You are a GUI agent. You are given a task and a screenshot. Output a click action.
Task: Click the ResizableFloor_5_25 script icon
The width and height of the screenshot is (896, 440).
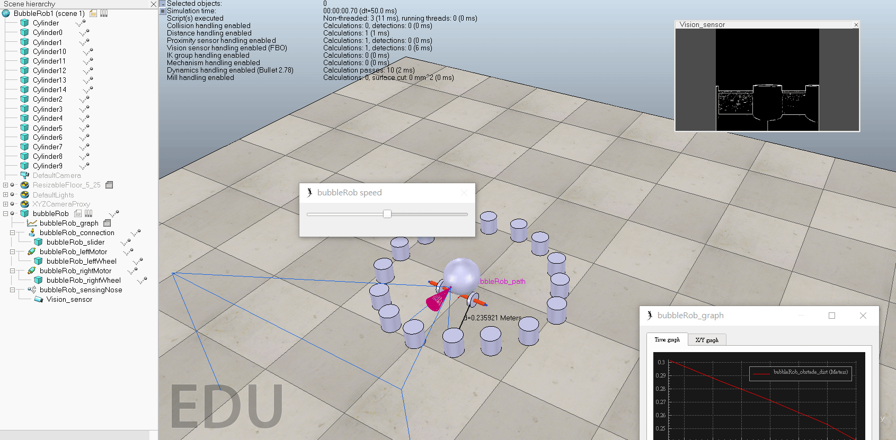(109, 185)
